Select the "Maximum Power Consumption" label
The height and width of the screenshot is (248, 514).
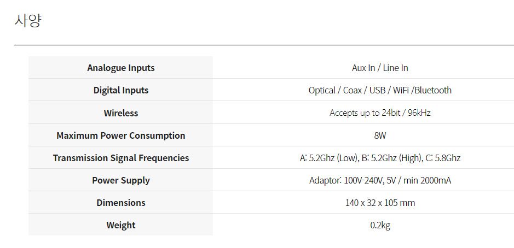point(120,135)
